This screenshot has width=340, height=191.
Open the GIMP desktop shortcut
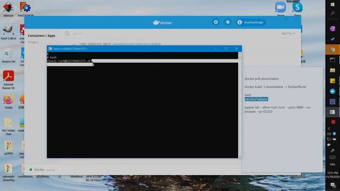pos(8,32)
